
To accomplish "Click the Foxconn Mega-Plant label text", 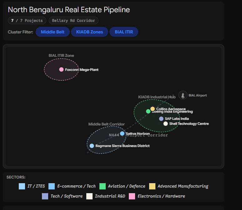I will tap(82, 70).
